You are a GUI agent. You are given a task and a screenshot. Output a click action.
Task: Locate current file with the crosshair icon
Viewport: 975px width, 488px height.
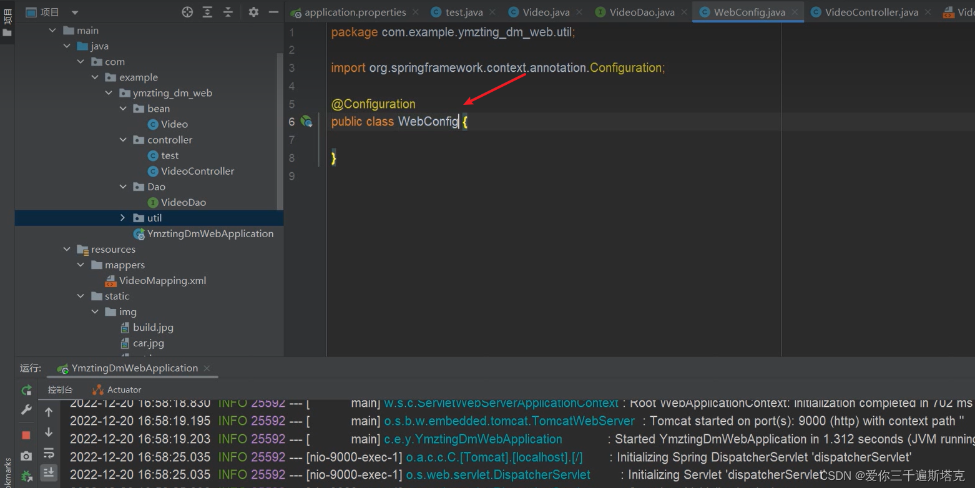pyautogui.click(x=187, y=11)
